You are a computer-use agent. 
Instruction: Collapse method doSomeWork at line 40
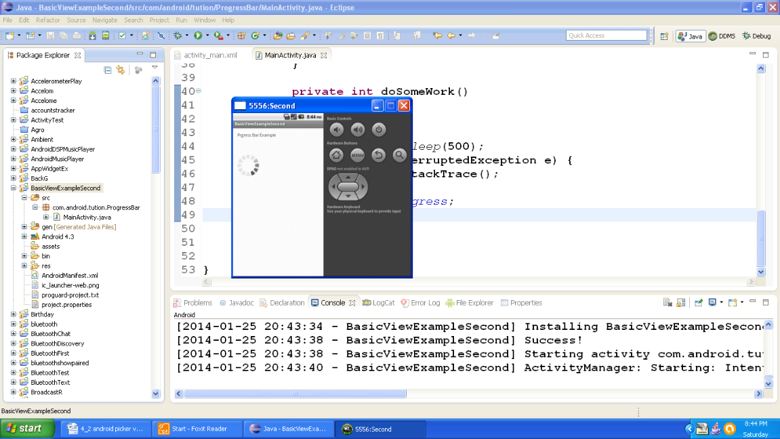[x=199, y=91]
